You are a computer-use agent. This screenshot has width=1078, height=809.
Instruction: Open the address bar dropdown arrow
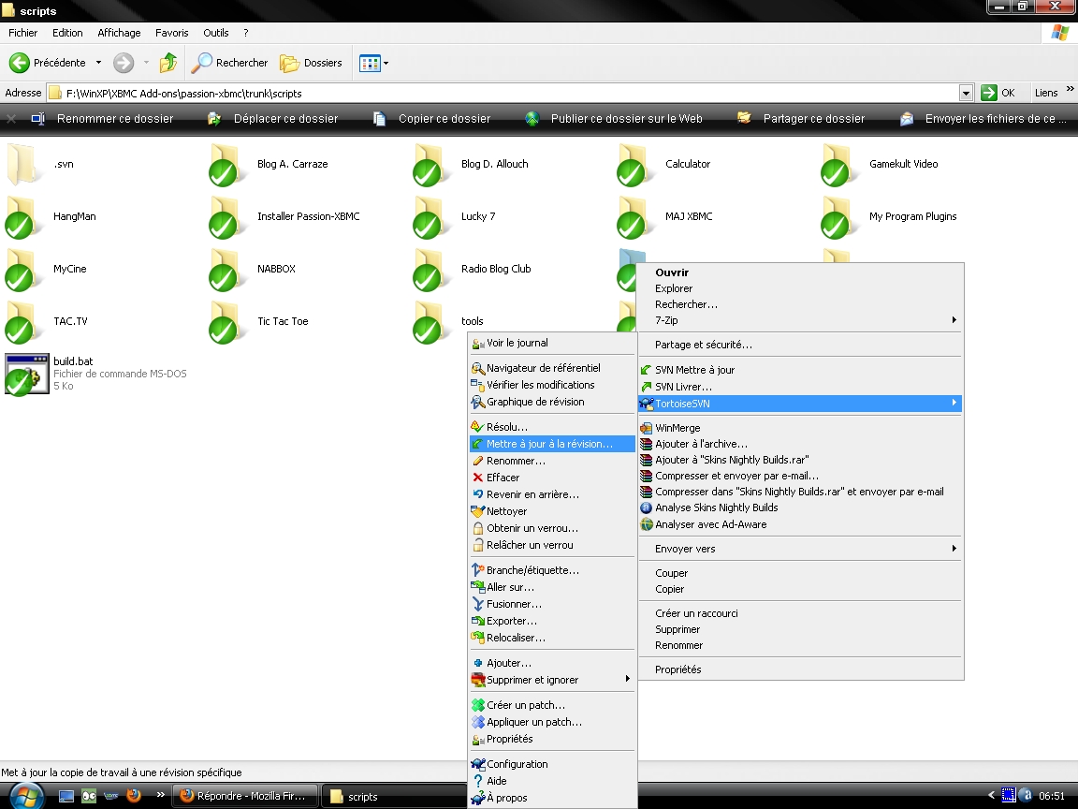click(966, 93)
